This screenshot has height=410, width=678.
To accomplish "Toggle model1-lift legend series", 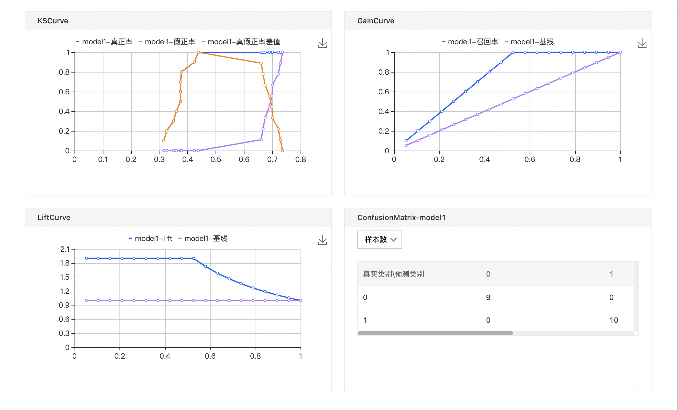I will point(150,239).
